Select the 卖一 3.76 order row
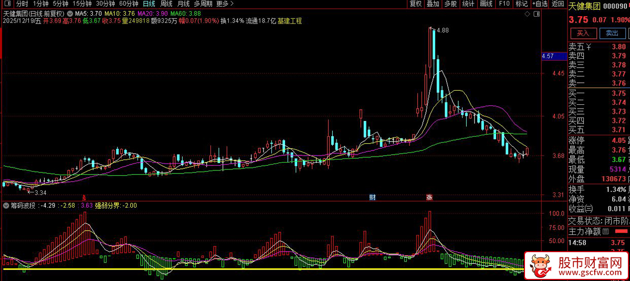This screenshot has width=630, height=281. [x=598, y=83]
